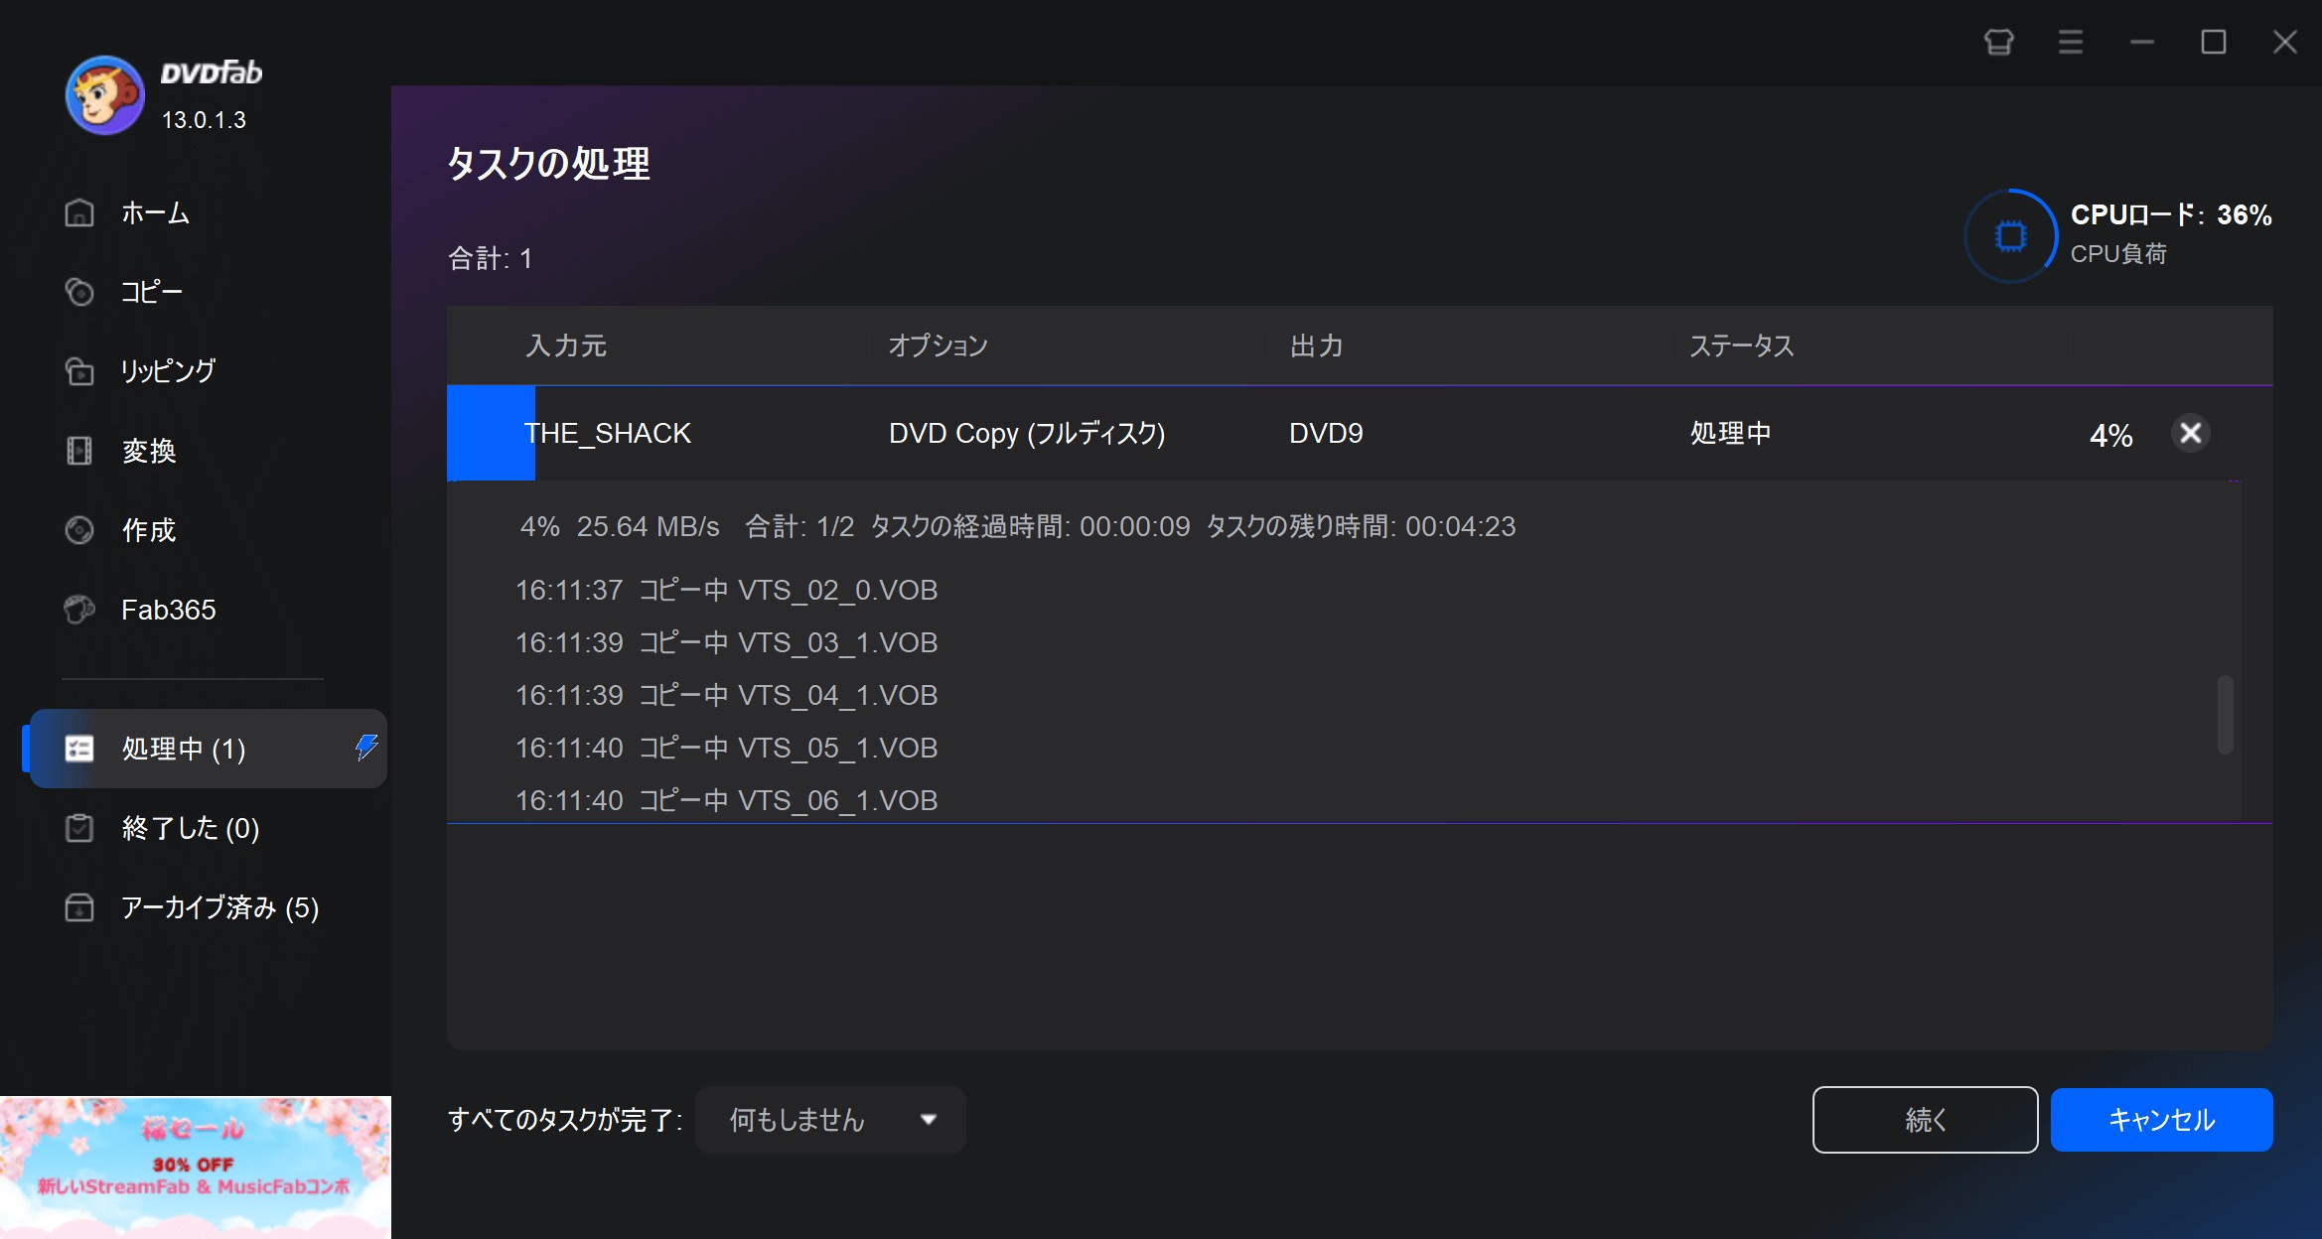Click the lightning bolt icon in 処理中 row
The width and height of the screenshot is (2322, 1239).
[x=366, y=748]
